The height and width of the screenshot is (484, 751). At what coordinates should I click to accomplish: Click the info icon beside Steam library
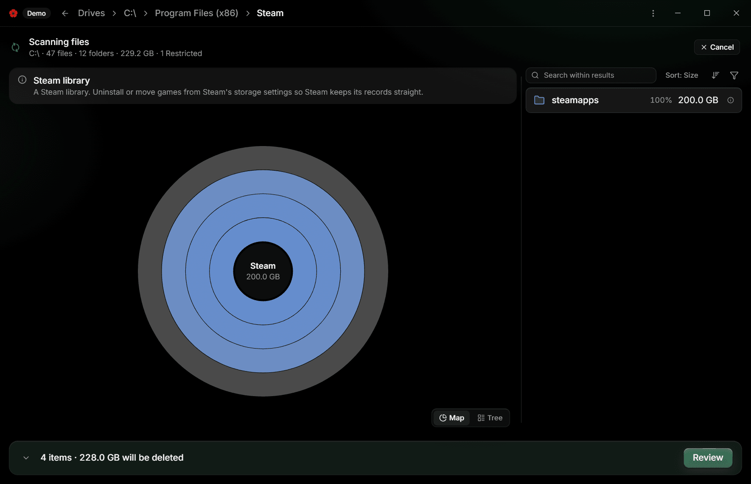tap(22, 80)
